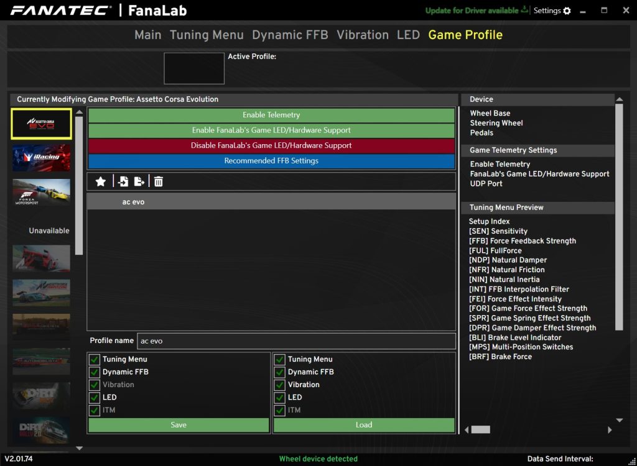Click the import profile icon
637x466 pixels.
[123, 181]
